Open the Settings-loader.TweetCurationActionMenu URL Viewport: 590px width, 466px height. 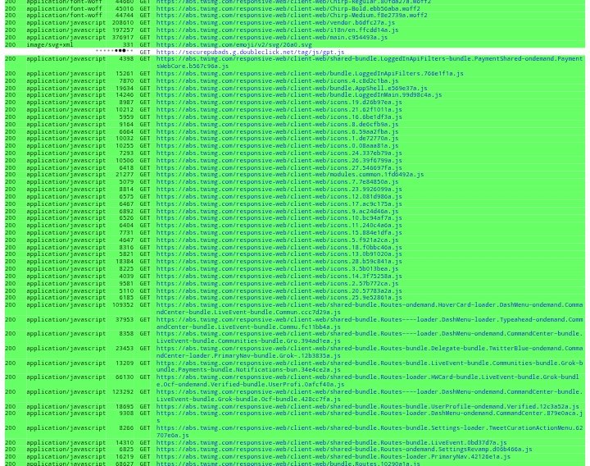click(370, 432)
